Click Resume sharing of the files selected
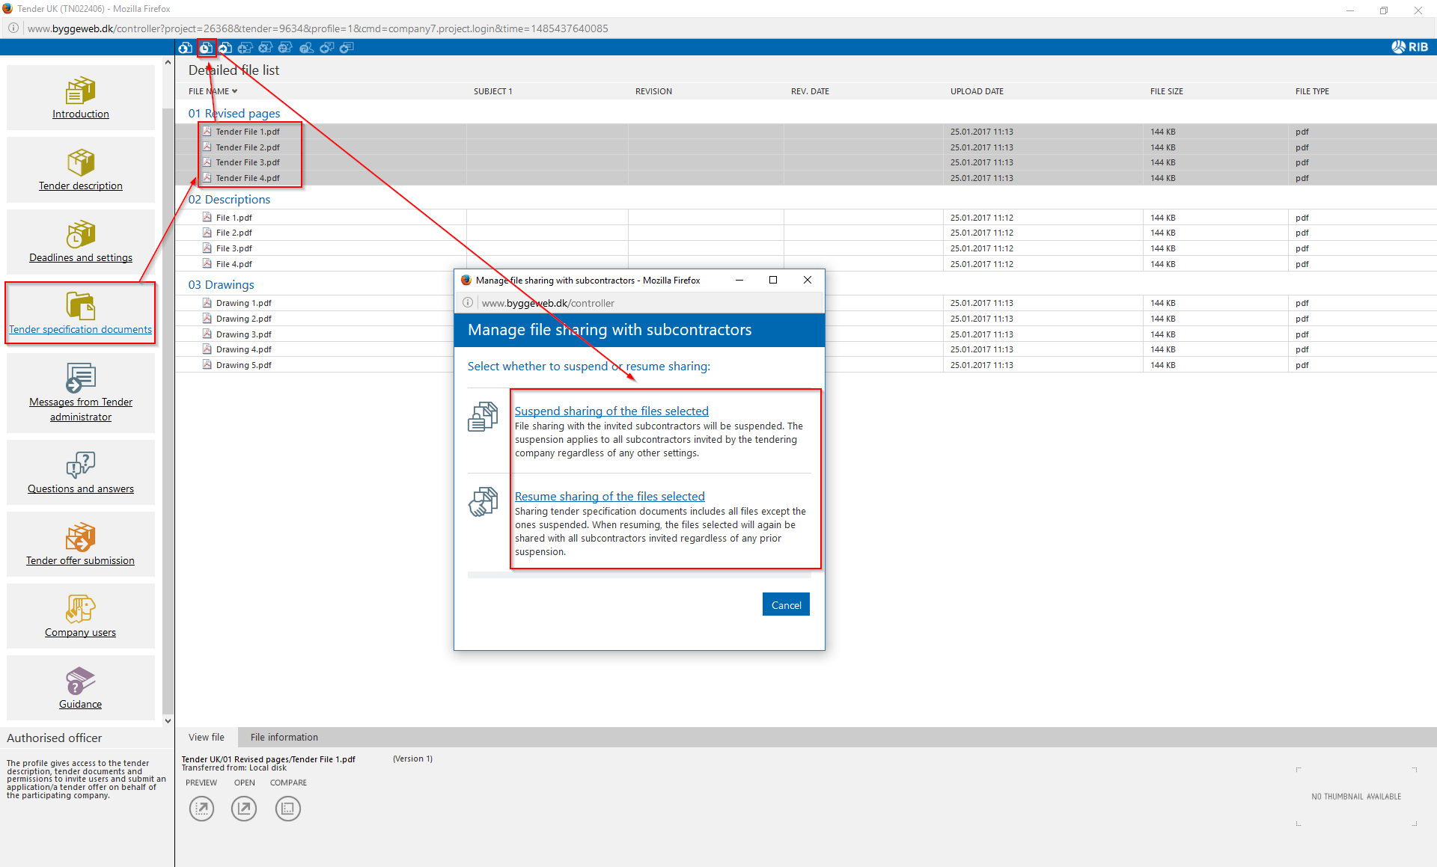Image resolution: width=1437 pixels, height=867 pixels. [609, 496]
